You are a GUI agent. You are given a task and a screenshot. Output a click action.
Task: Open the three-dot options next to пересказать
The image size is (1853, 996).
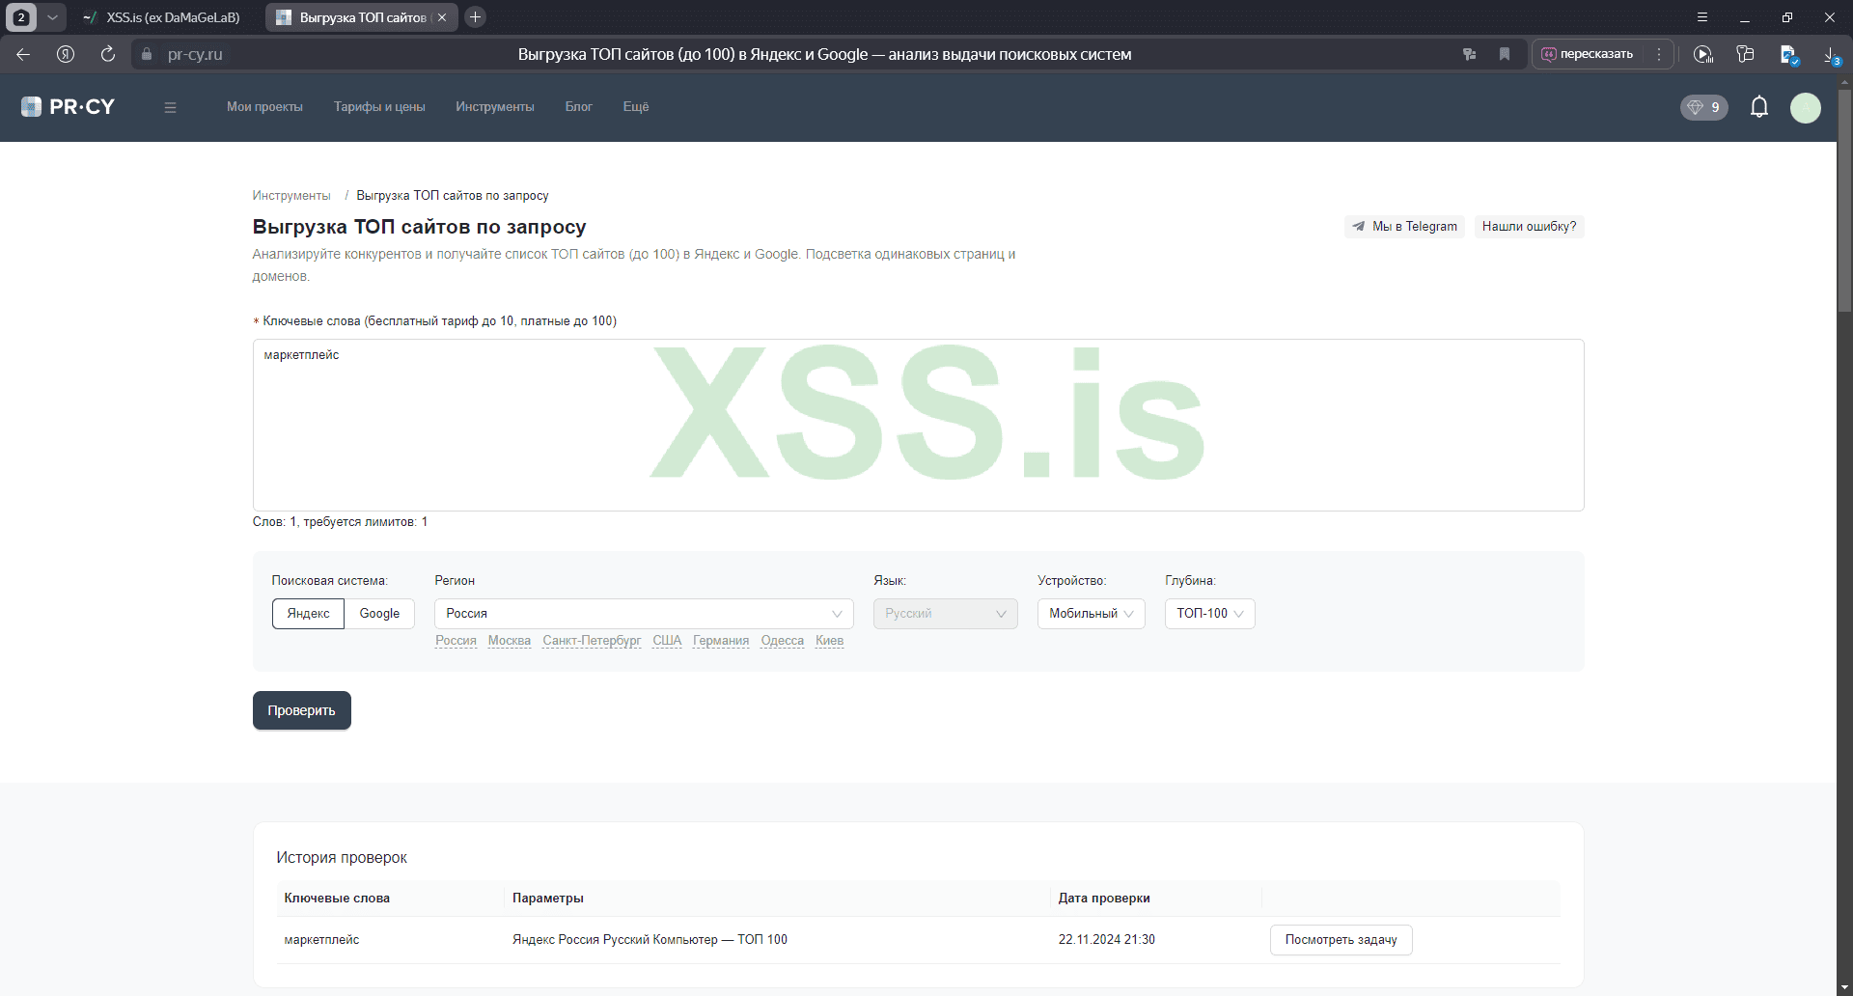click(1659, 54)
